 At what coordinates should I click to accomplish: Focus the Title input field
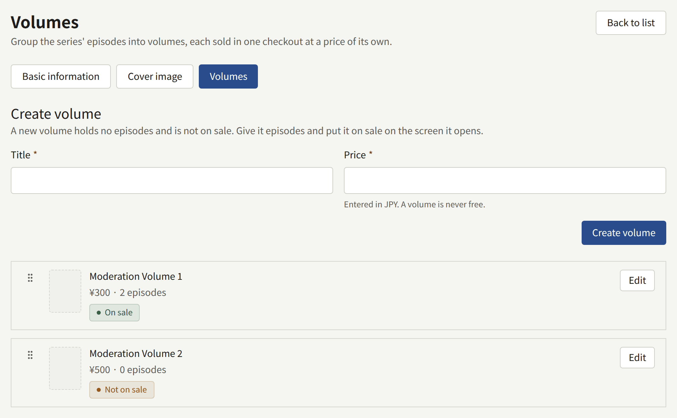point(172,180)
